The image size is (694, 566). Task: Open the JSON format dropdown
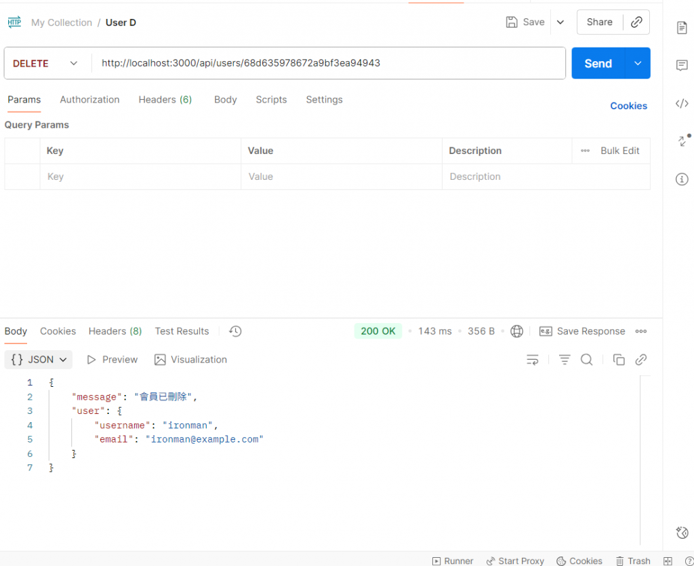(39, 360)
